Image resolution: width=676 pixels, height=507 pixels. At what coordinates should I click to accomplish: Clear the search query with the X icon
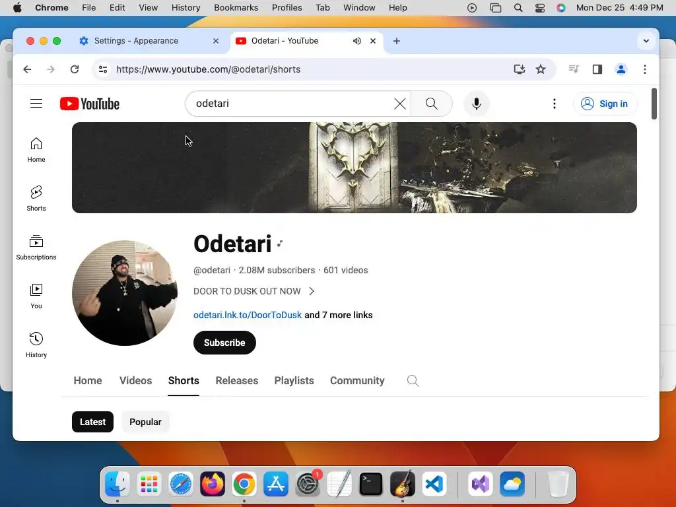pyautogui.click(x=399, y=104)
